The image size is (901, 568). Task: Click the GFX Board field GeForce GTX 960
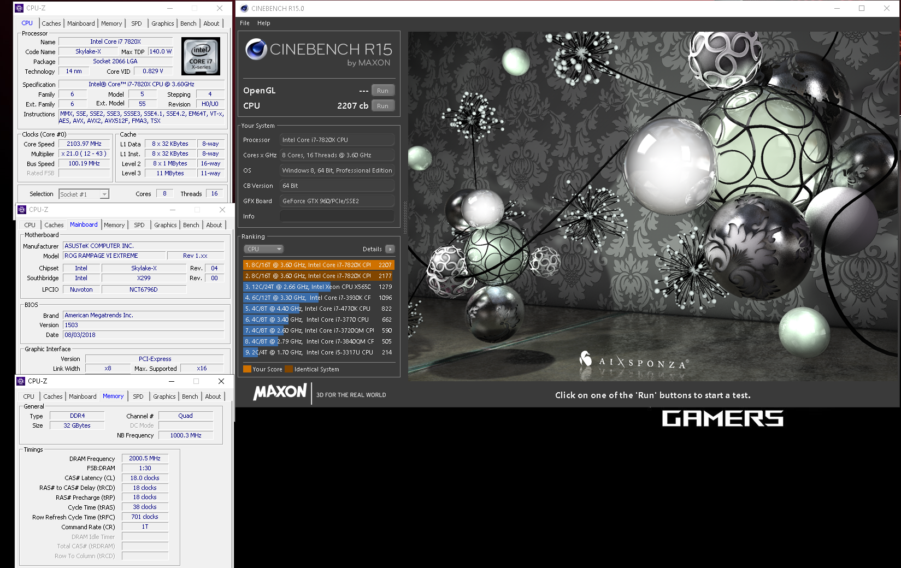tap(337, 201)
